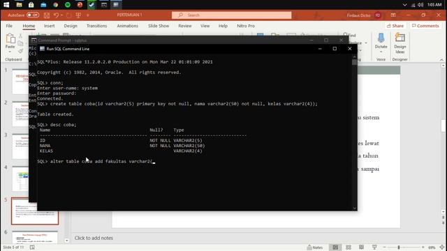The image size is (447, 251).
Task: Show hidden tray icons chevron
Action: click(404, 5)
